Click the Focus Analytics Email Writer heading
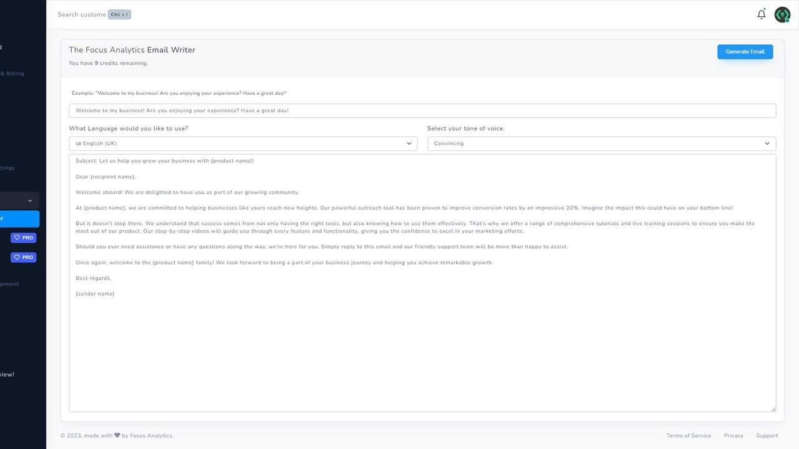Screen dimensions: 799x449 [132, 50]
